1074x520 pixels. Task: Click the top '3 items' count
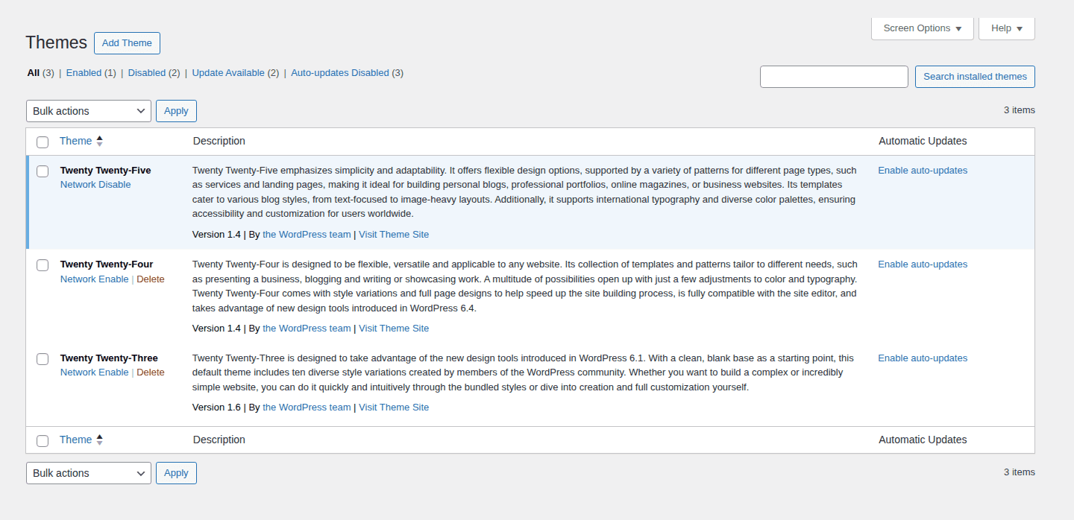pyautogui.click(x=1019, y=110)
